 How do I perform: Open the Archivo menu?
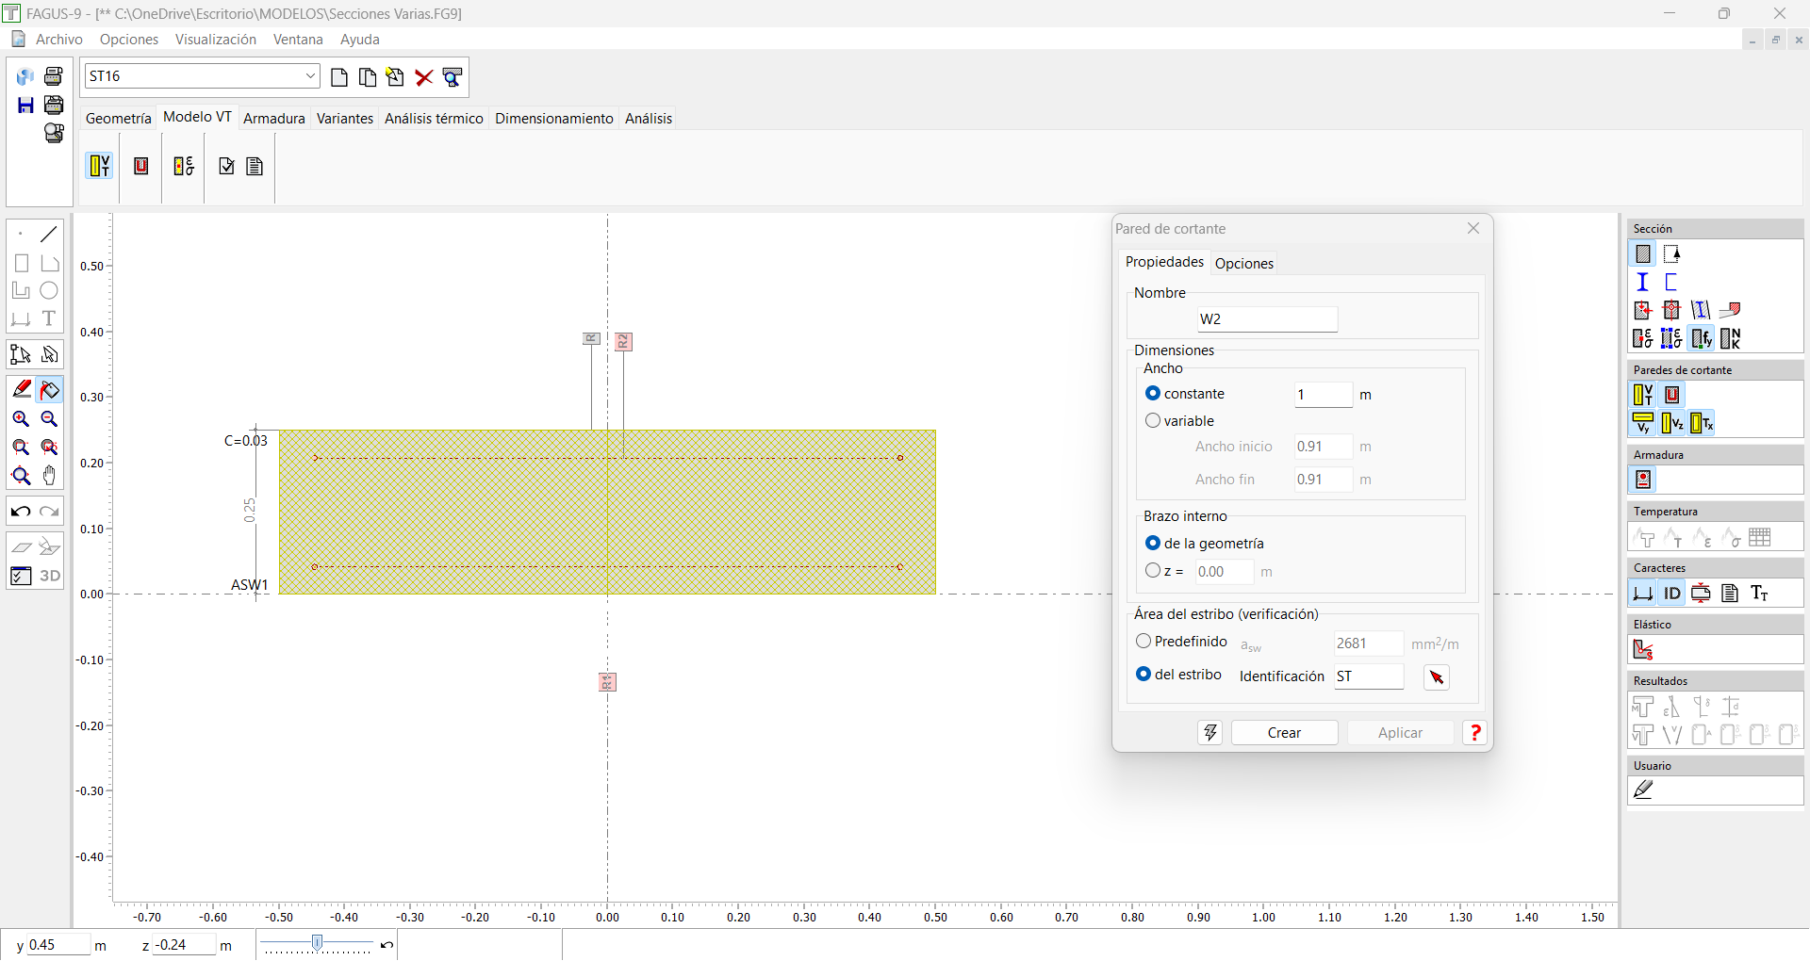[58, 40]
